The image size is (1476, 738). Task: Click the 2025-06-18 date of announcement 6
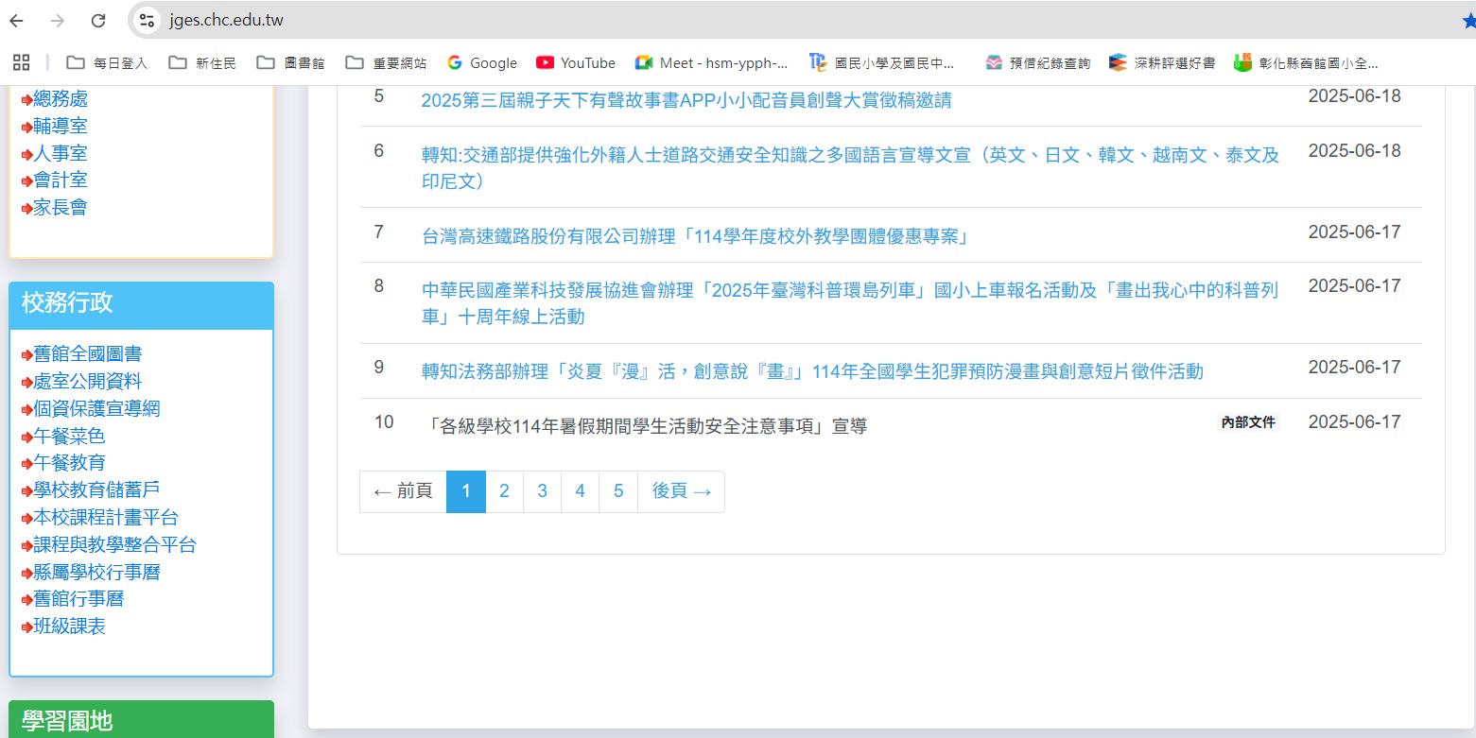[x=1354, y=151]
